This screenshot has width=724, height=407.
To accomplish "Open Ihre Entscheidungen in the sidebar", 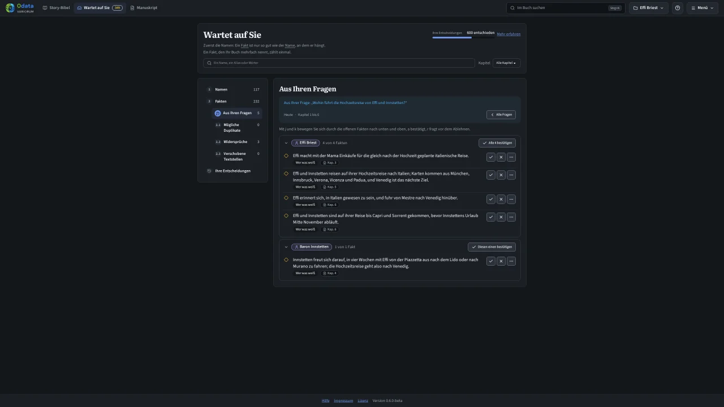I will pos(233,171).
